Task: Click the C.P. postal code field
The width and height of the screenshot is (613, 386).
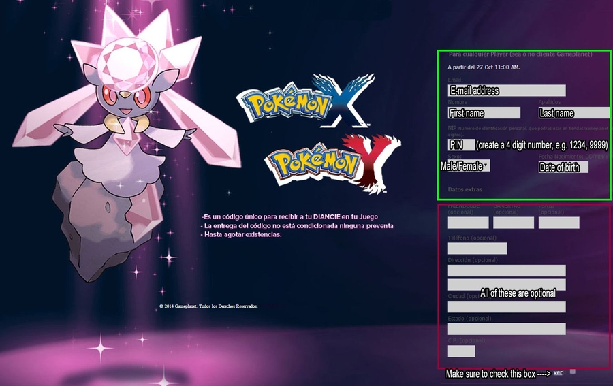Action: [x=461, y=351]
